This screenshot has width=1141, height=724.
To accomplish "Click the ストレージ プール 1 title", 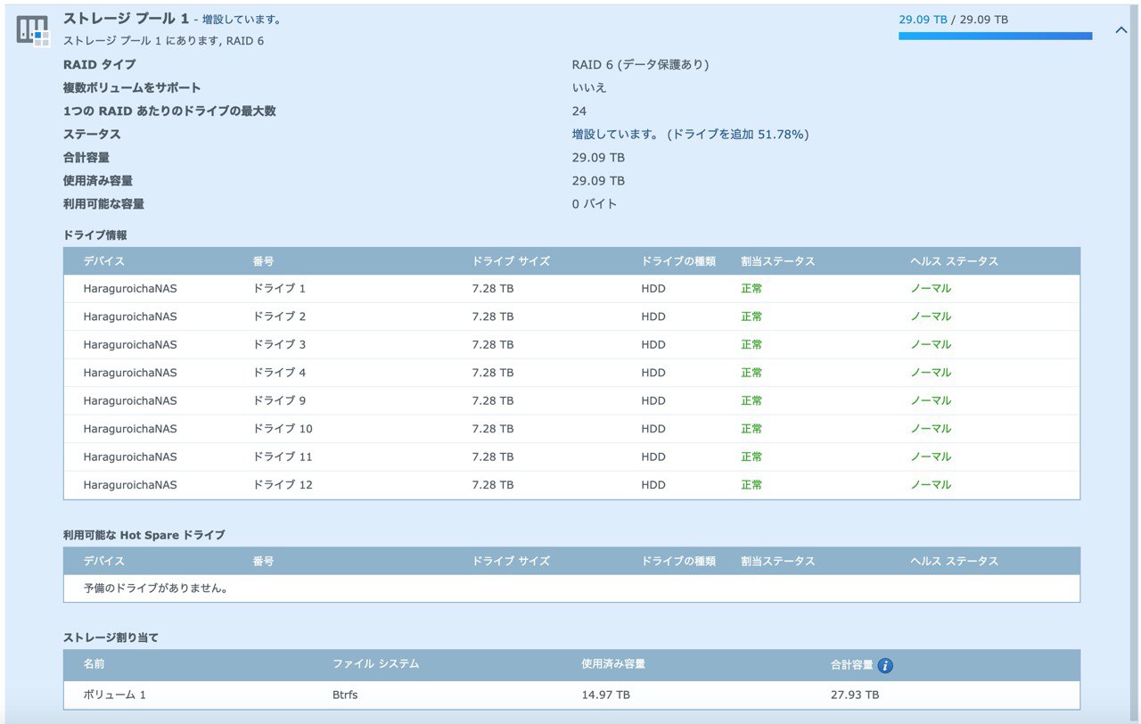I will (x=126, y=19).
